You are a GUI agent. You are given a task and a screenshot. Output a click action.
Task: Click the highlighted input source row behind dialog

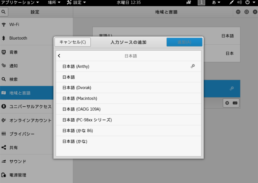point(222,89)
